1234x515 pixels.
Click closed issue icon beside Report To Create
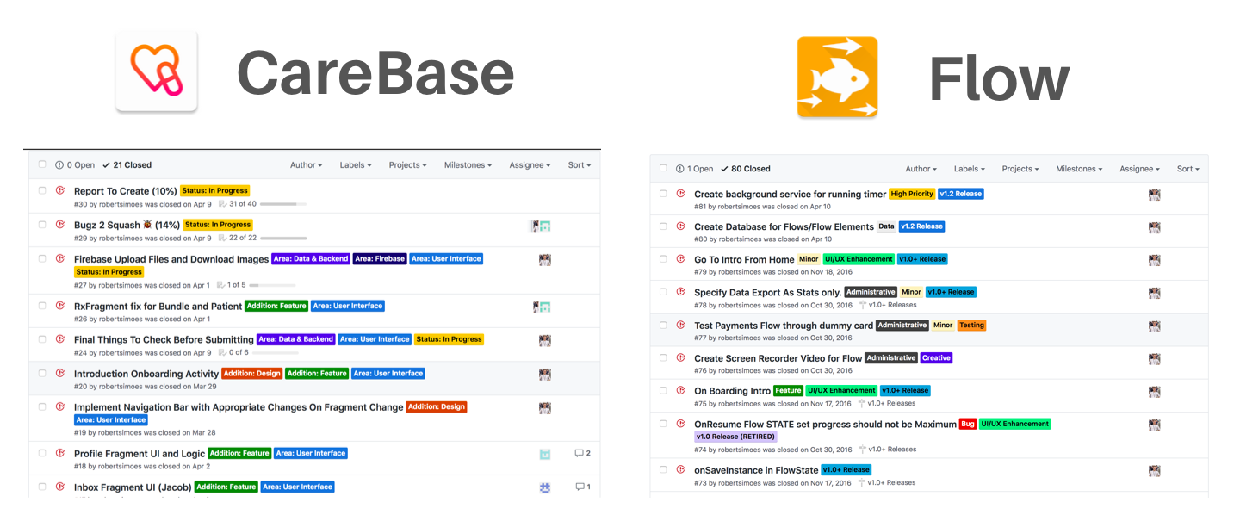[60, 190]
